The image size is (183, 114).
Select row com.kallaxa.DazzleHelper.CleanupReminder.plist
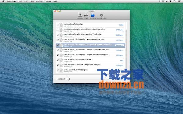[91, 30]
